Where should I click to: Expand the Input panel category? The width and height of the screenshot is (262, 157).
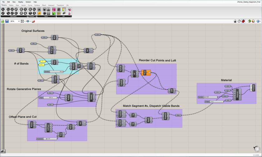(46, 16)
